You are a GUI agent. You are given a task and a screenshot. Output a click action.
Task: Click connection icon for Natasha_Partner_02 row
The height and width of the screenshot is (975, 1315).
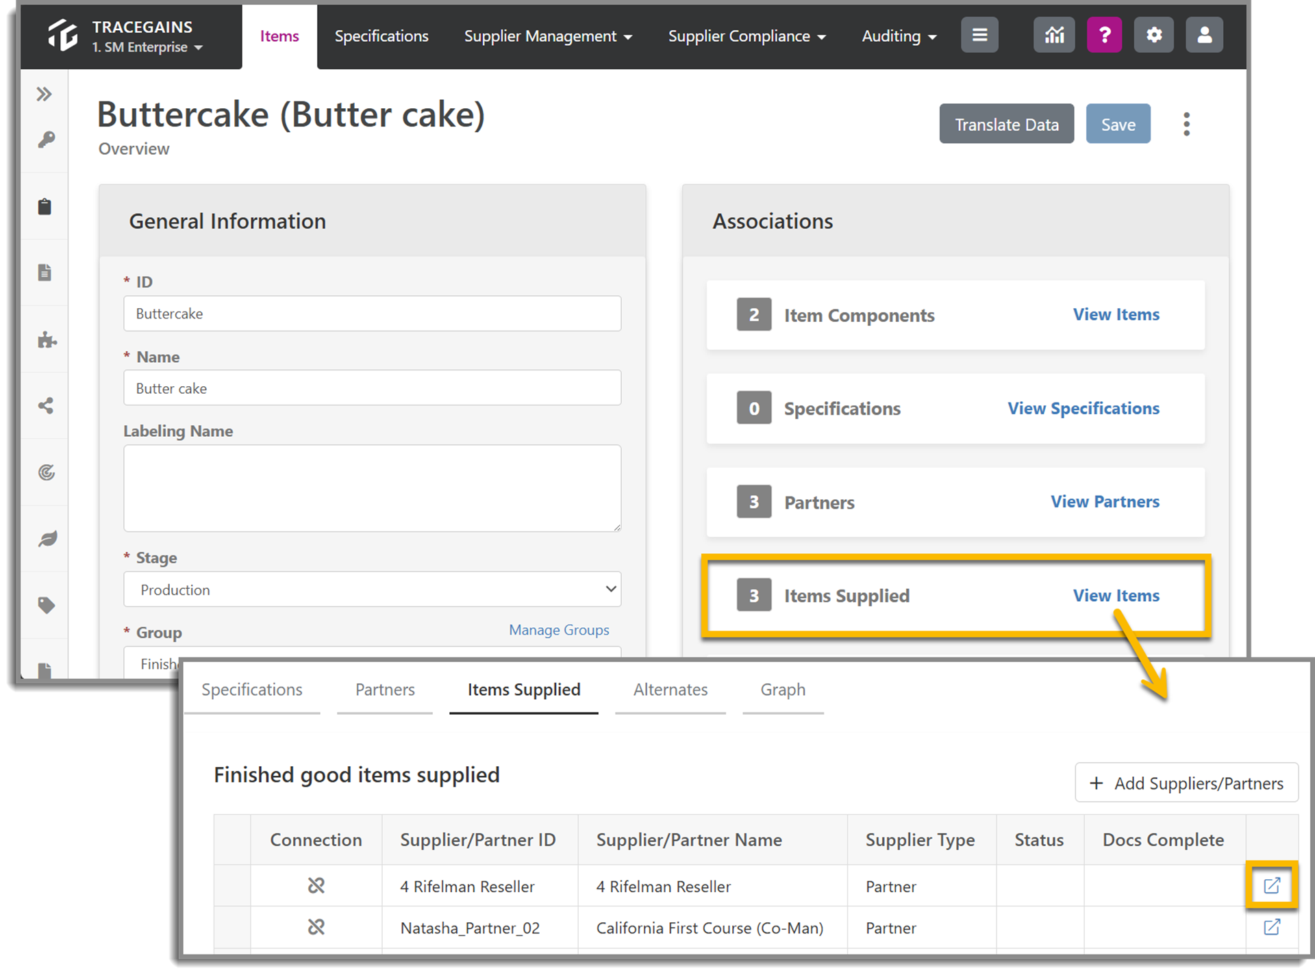pos(316,927)
